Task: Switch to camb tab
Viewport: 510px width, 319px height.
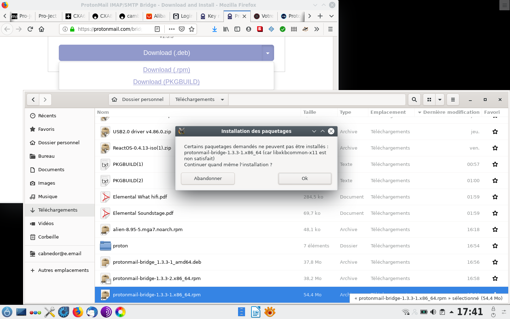Action: [129, 16]
